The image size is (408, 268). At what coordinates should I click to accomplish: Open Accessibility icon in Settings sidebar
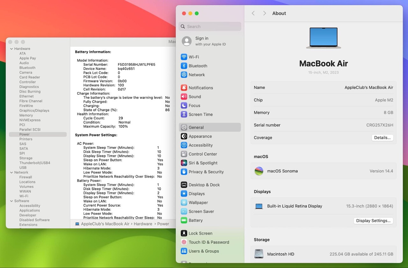[184, 145]
